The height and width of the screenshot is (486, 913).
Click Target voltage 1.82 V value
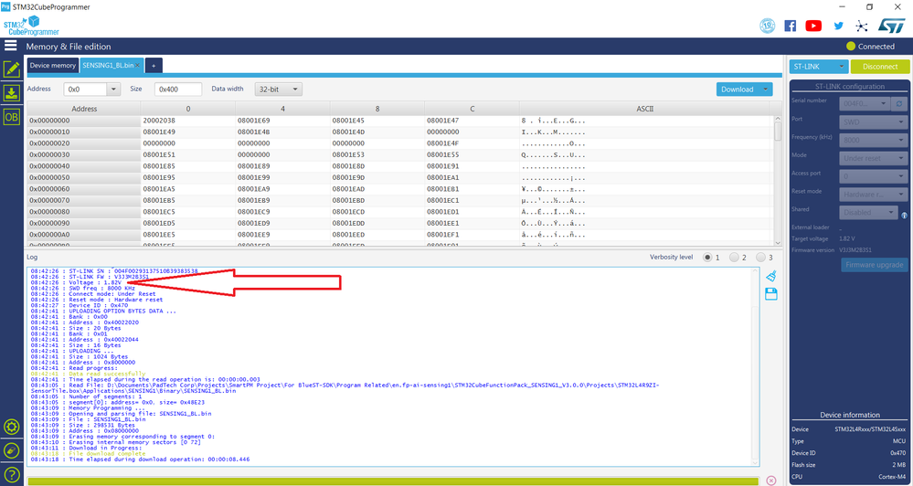click(847, 238)
